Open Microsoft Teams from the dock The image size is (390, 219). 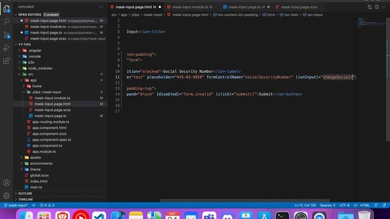coord(209,215)
